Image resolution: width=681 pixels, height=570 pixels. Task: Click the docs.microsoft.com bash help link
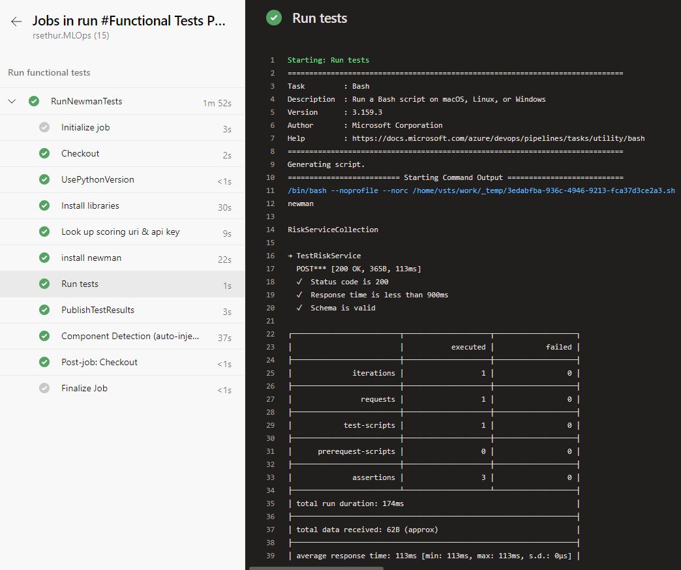pos(498,138)
